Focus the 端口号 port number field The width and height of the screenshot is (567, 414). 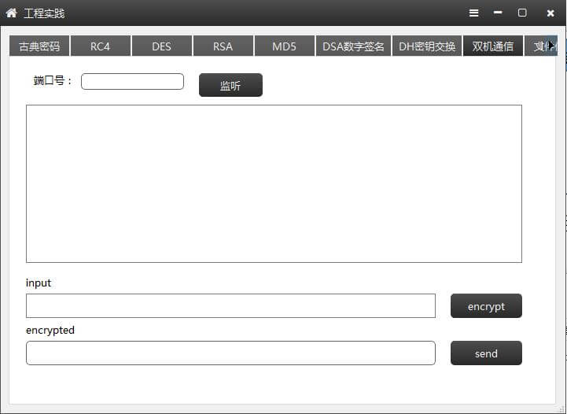click(x=132, y=82)
